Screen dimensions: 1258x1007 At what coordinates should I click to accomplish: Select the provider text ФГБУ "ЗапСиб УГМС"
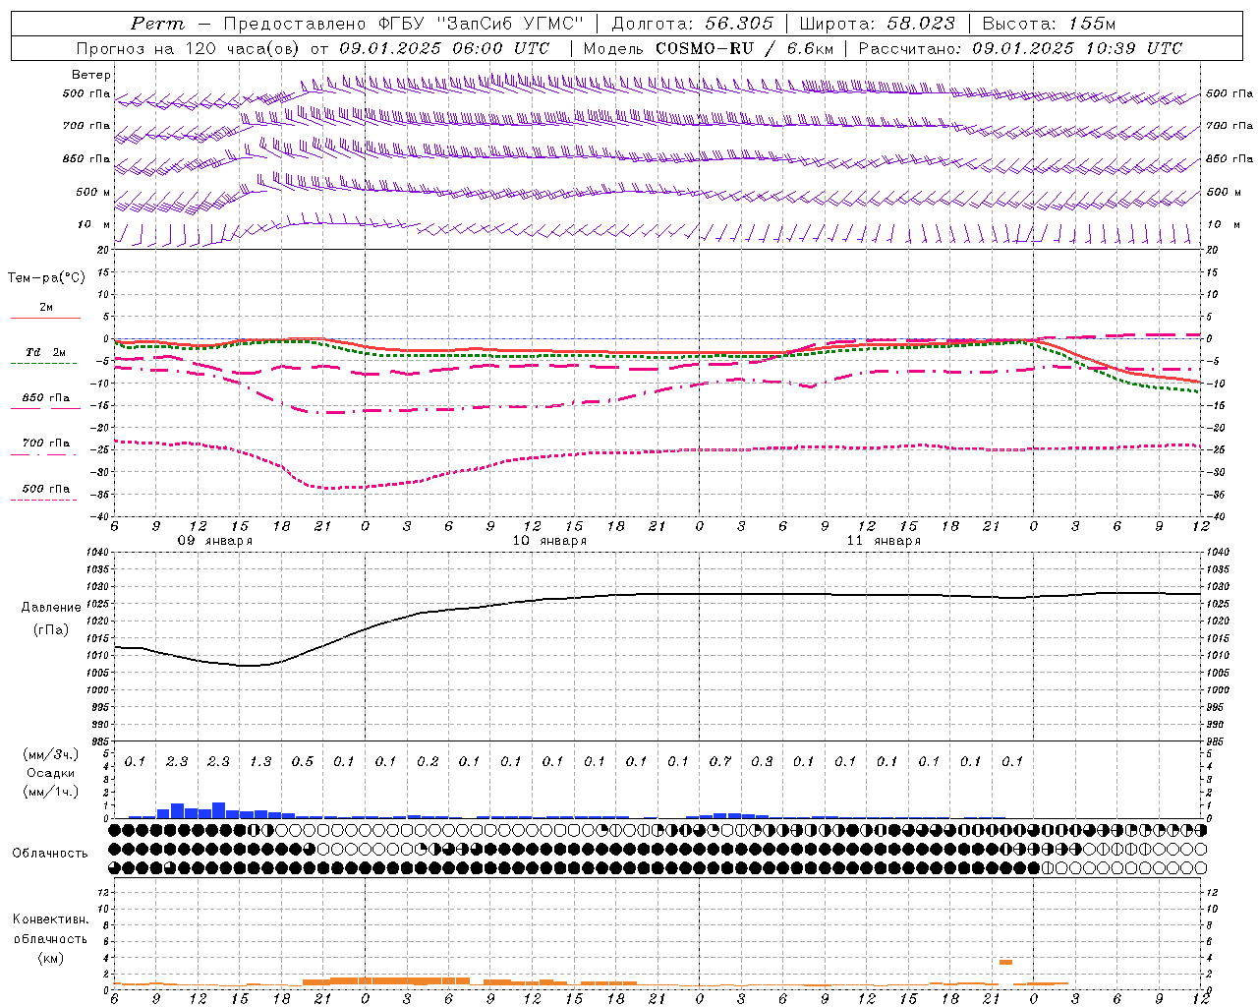click(482, 24)
